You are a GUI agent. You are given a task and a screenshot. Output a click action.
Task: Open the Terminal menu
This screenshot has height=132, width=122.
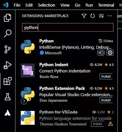(106, 5)
